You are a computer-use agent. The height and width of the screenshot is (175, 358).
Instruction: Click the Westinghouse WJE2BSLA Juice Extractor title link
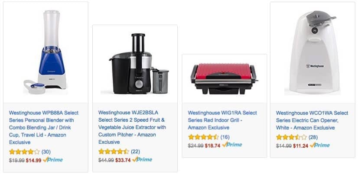pos(132,127)
